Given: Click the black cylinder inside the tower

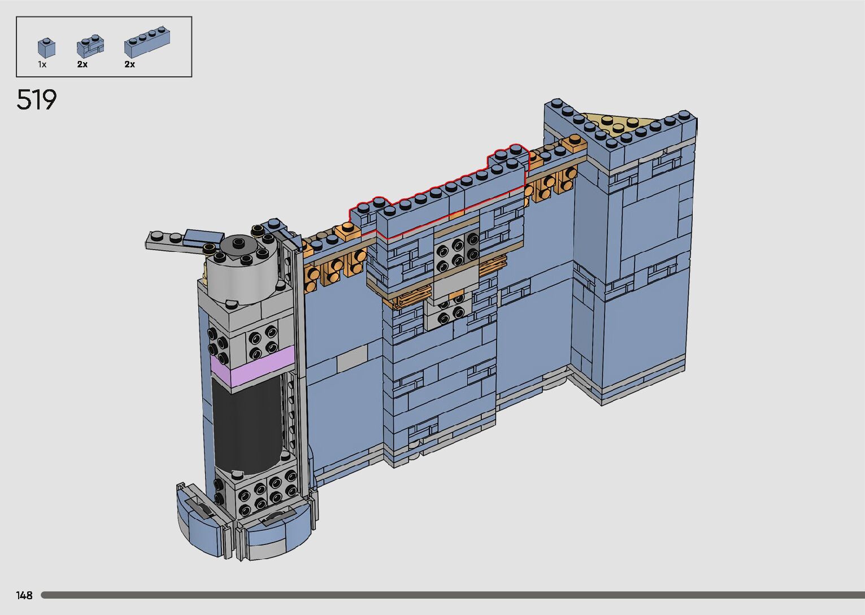Looking at the screenshot, I should point(247,425).
